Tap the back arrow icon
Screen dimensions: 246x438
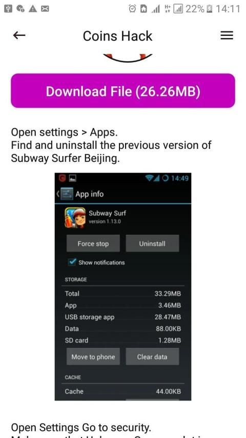click(19, 35)
